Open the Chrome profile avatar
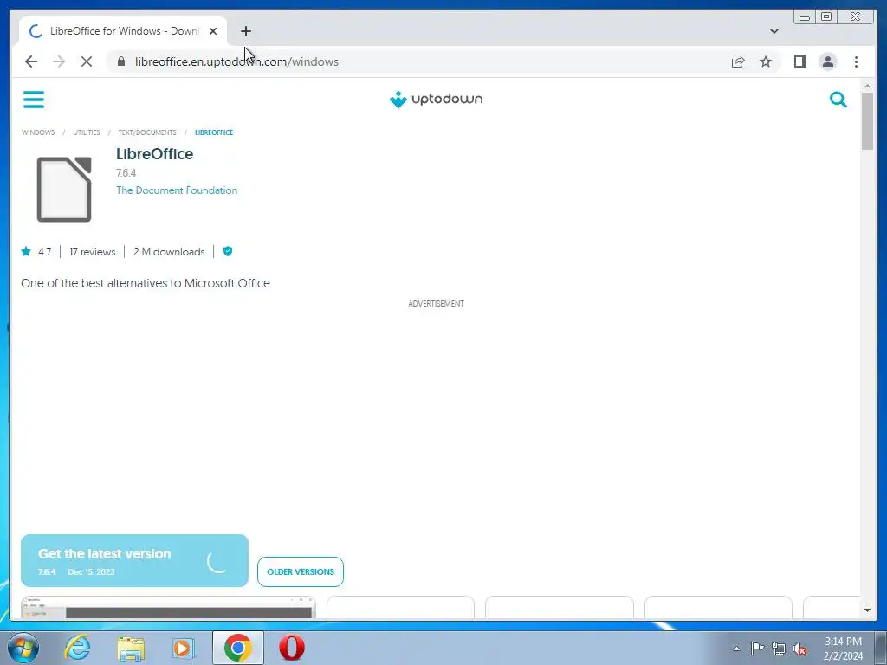Screen dimensions: 887x665 (x=827, y=61)
